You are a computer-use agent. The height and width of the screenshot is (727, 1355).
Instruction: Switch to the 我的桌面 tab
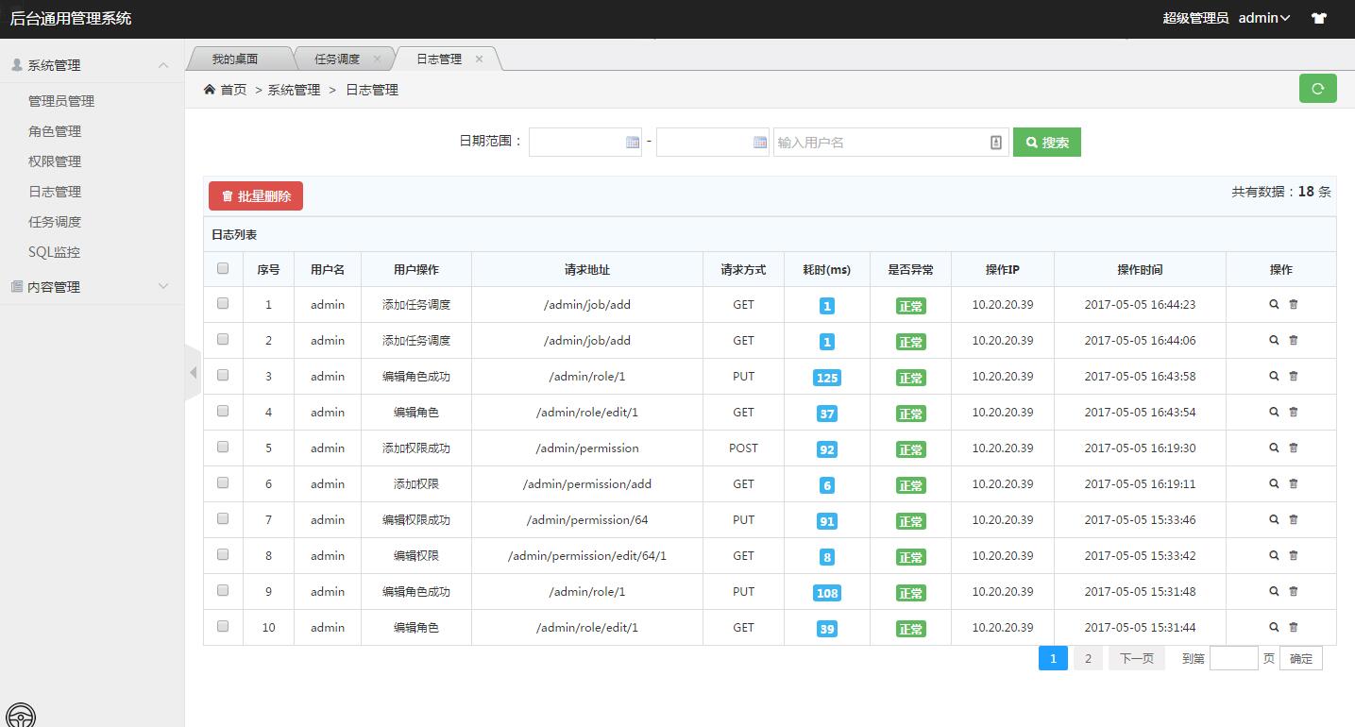click(x=235, y=59)
